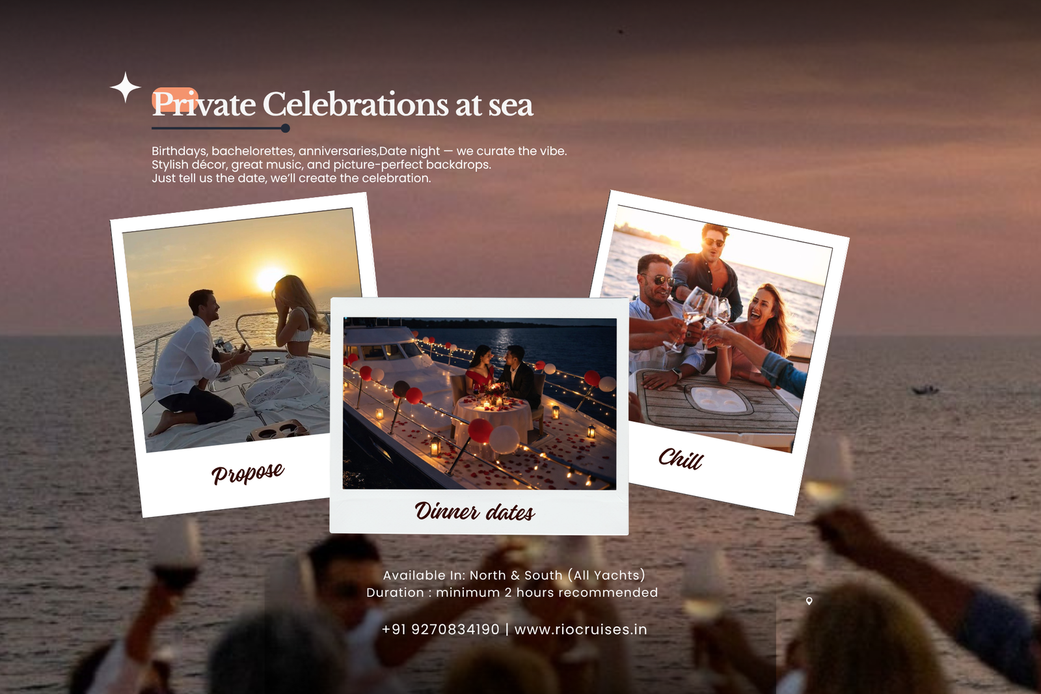This screenshot has height=694, width=1041.
Task: Click the 'Chill' handwritten caption
Action: pos(681,459)
